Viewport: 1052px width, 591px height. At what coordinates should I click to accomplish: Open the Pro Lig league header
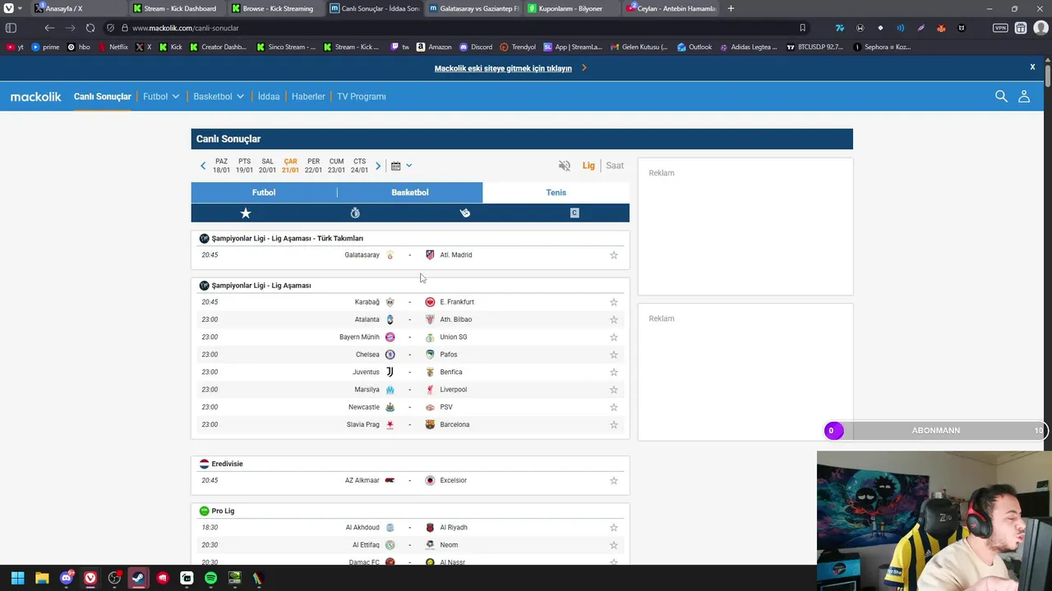[223, 511]
